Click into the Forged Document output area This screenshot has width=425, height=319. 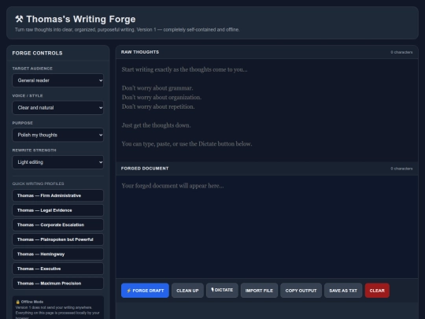267,227
